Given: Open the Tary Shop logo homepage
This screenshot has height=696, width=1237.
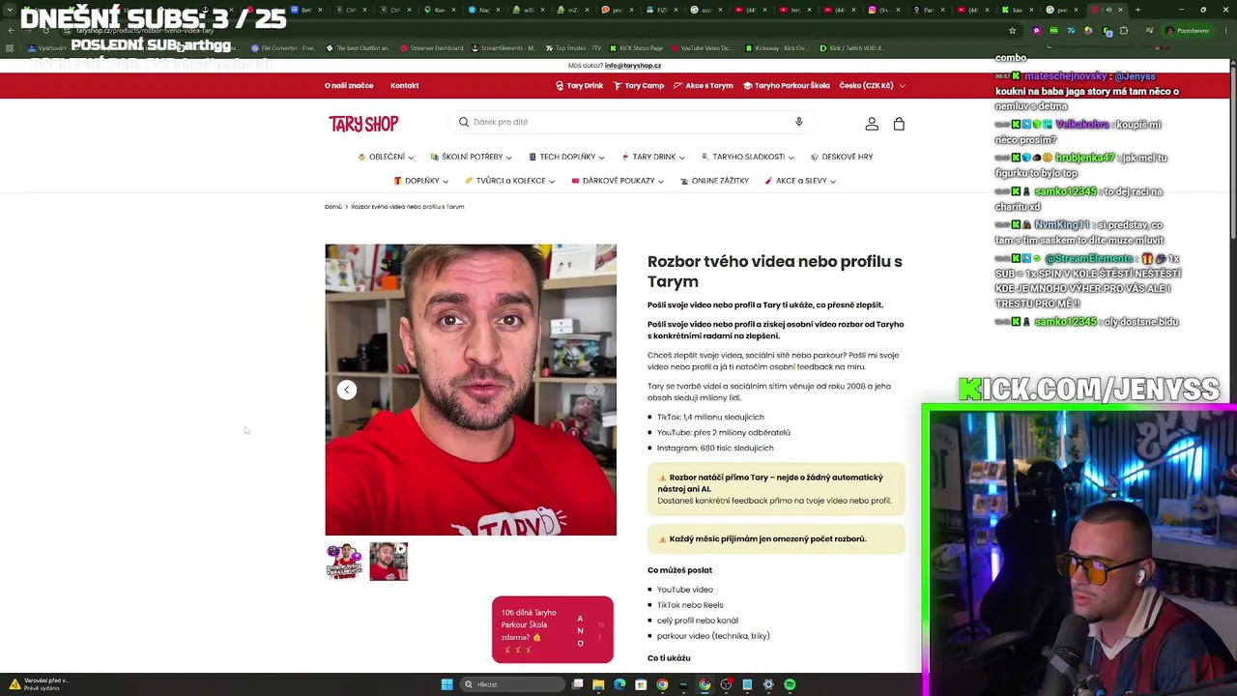Looking at the screenshot, I should pos(363,124).
